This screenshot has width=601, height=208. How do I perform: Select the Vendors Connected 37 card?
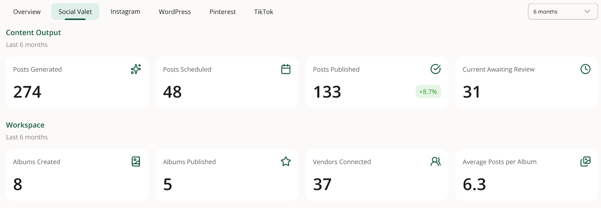377,175
